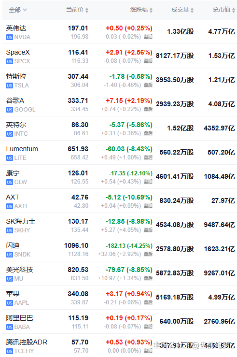237x357 pixels.
Task: Open the 全部 filter dropdown
Action: 18,10
